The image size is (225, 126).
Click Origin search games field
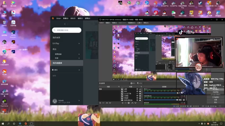pyautogui.click(x=67, y=30)
